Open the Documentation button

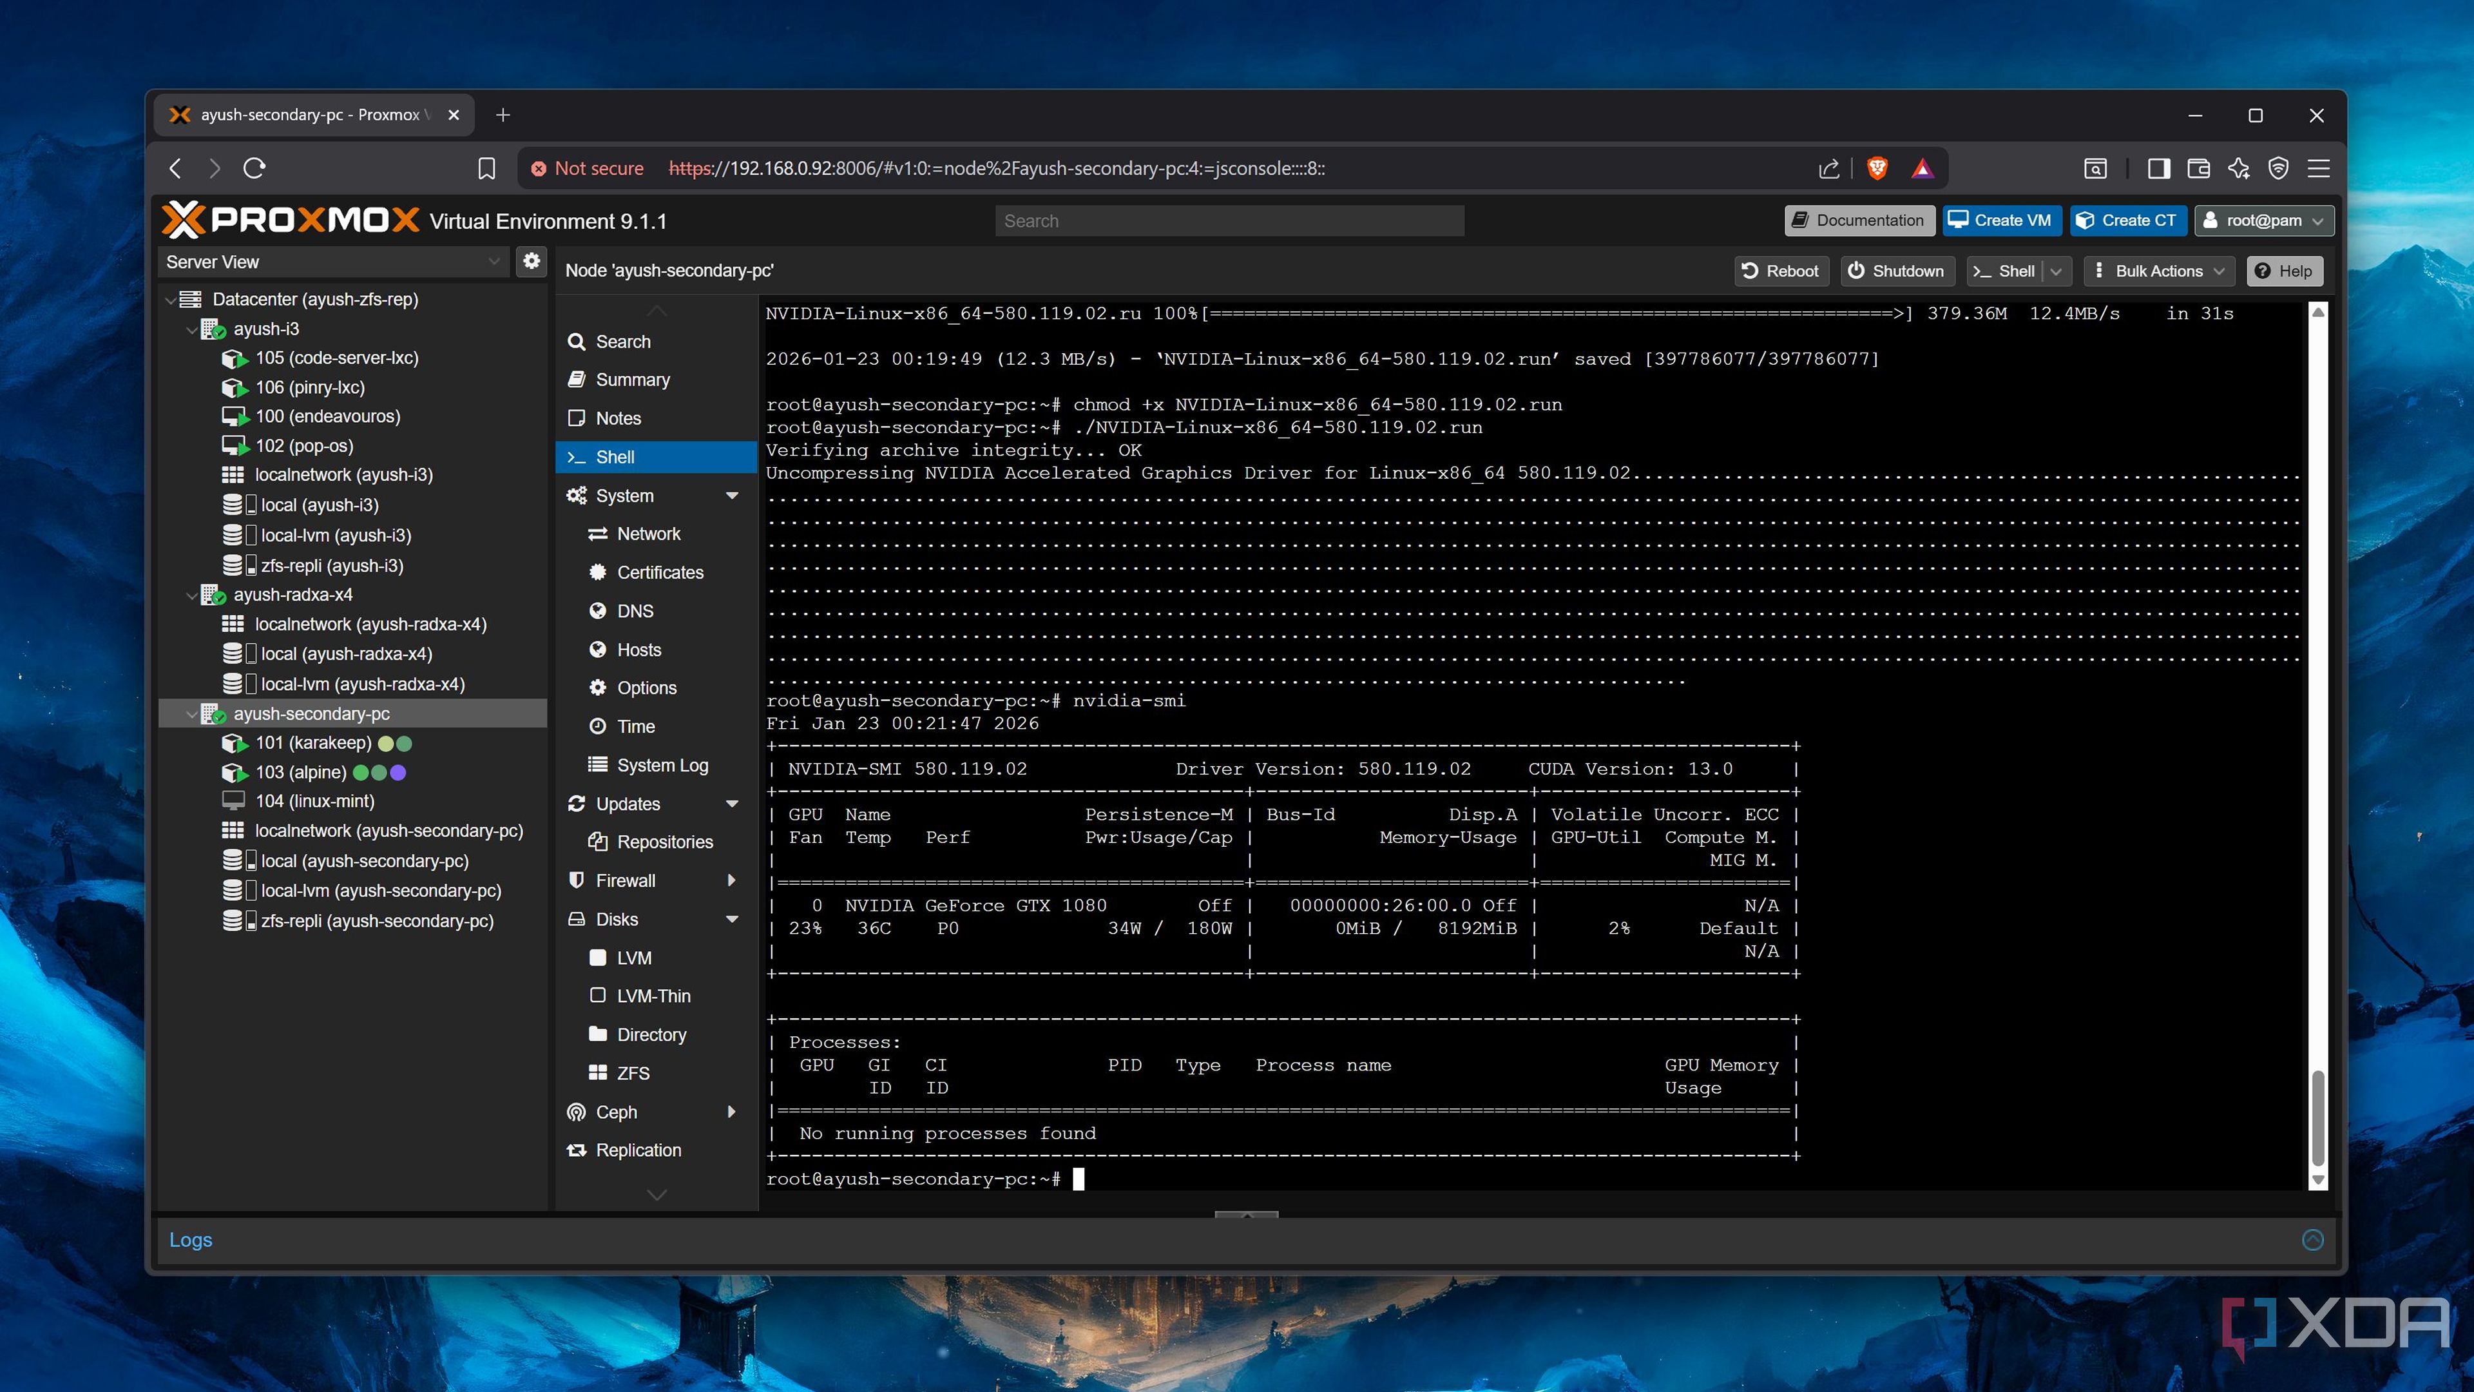click(x=1858, y=220)
